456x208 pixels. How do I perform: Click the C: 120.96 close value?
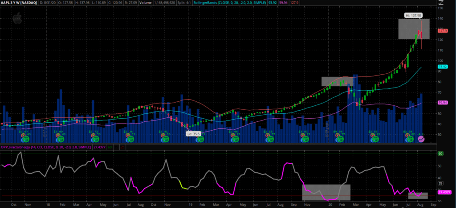click(114, 3)
